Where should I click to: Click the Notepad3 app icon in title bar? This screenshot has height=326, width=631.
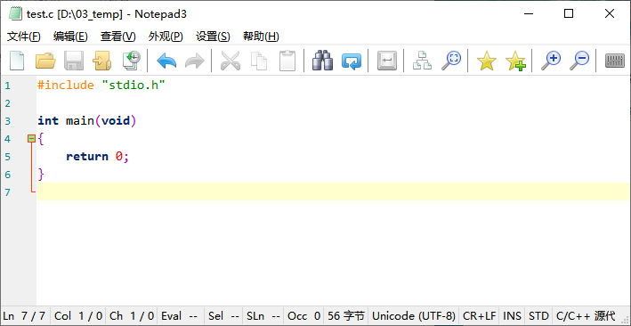pyautogui.click(x=15, y=13)
